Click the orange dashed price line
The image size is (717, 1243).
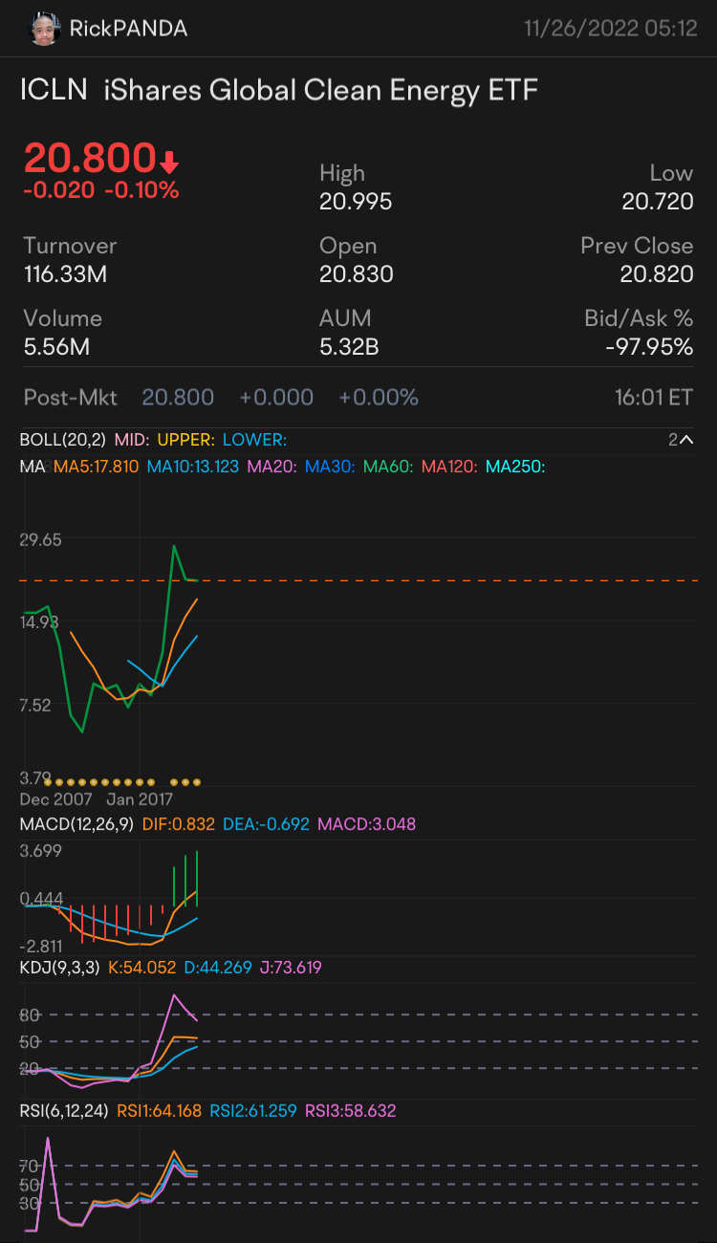(x=430, y=580)
